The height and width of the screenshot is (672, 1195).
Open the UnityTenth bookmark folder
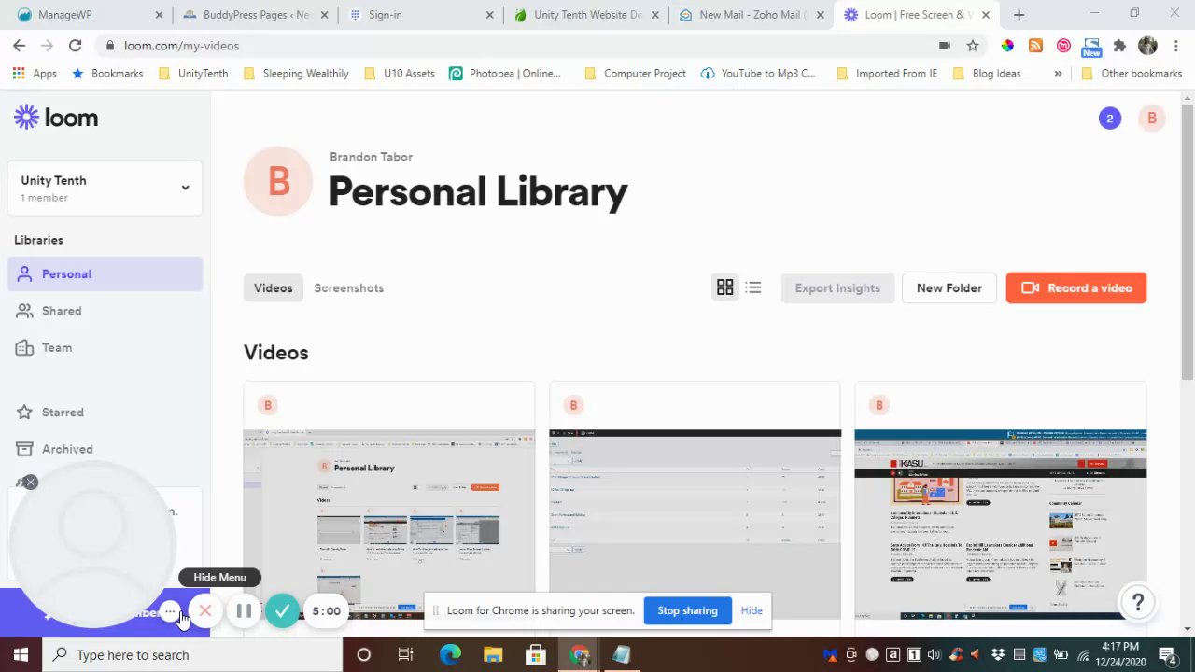pos(193,74)
